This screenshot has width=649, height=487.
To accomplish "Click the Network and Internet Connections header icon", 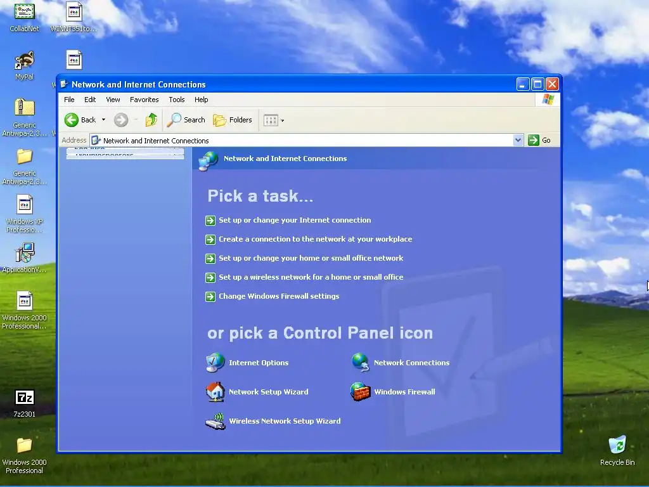I will coord(208,160).
